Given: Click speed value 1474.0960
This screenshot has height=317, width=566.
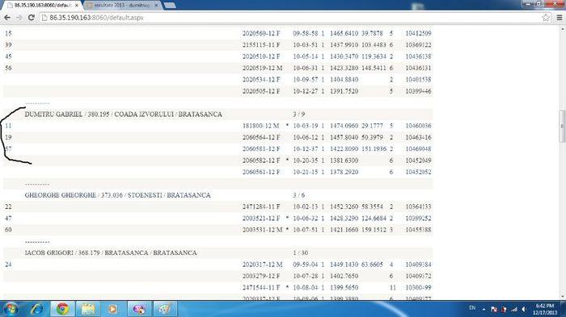Looking at the screenshot, I should coord(344,126).
